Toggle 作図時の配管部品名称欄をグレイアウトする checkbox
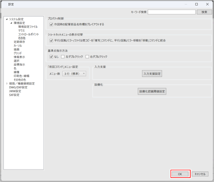This screenshot has width=214, height=182. [x=51, y=24]
